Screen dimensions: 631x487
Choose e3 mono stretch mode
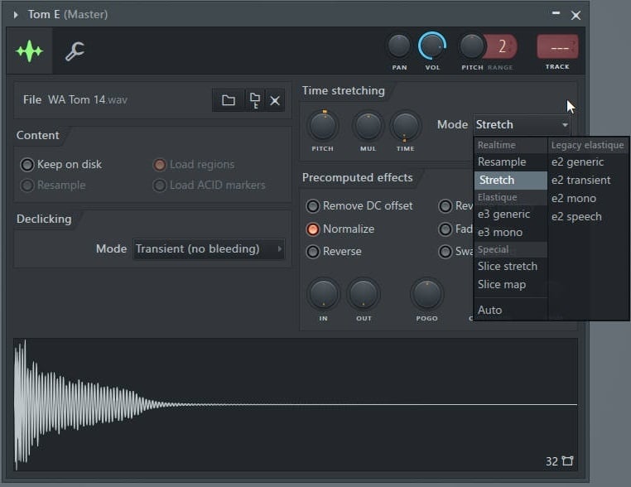510,232
